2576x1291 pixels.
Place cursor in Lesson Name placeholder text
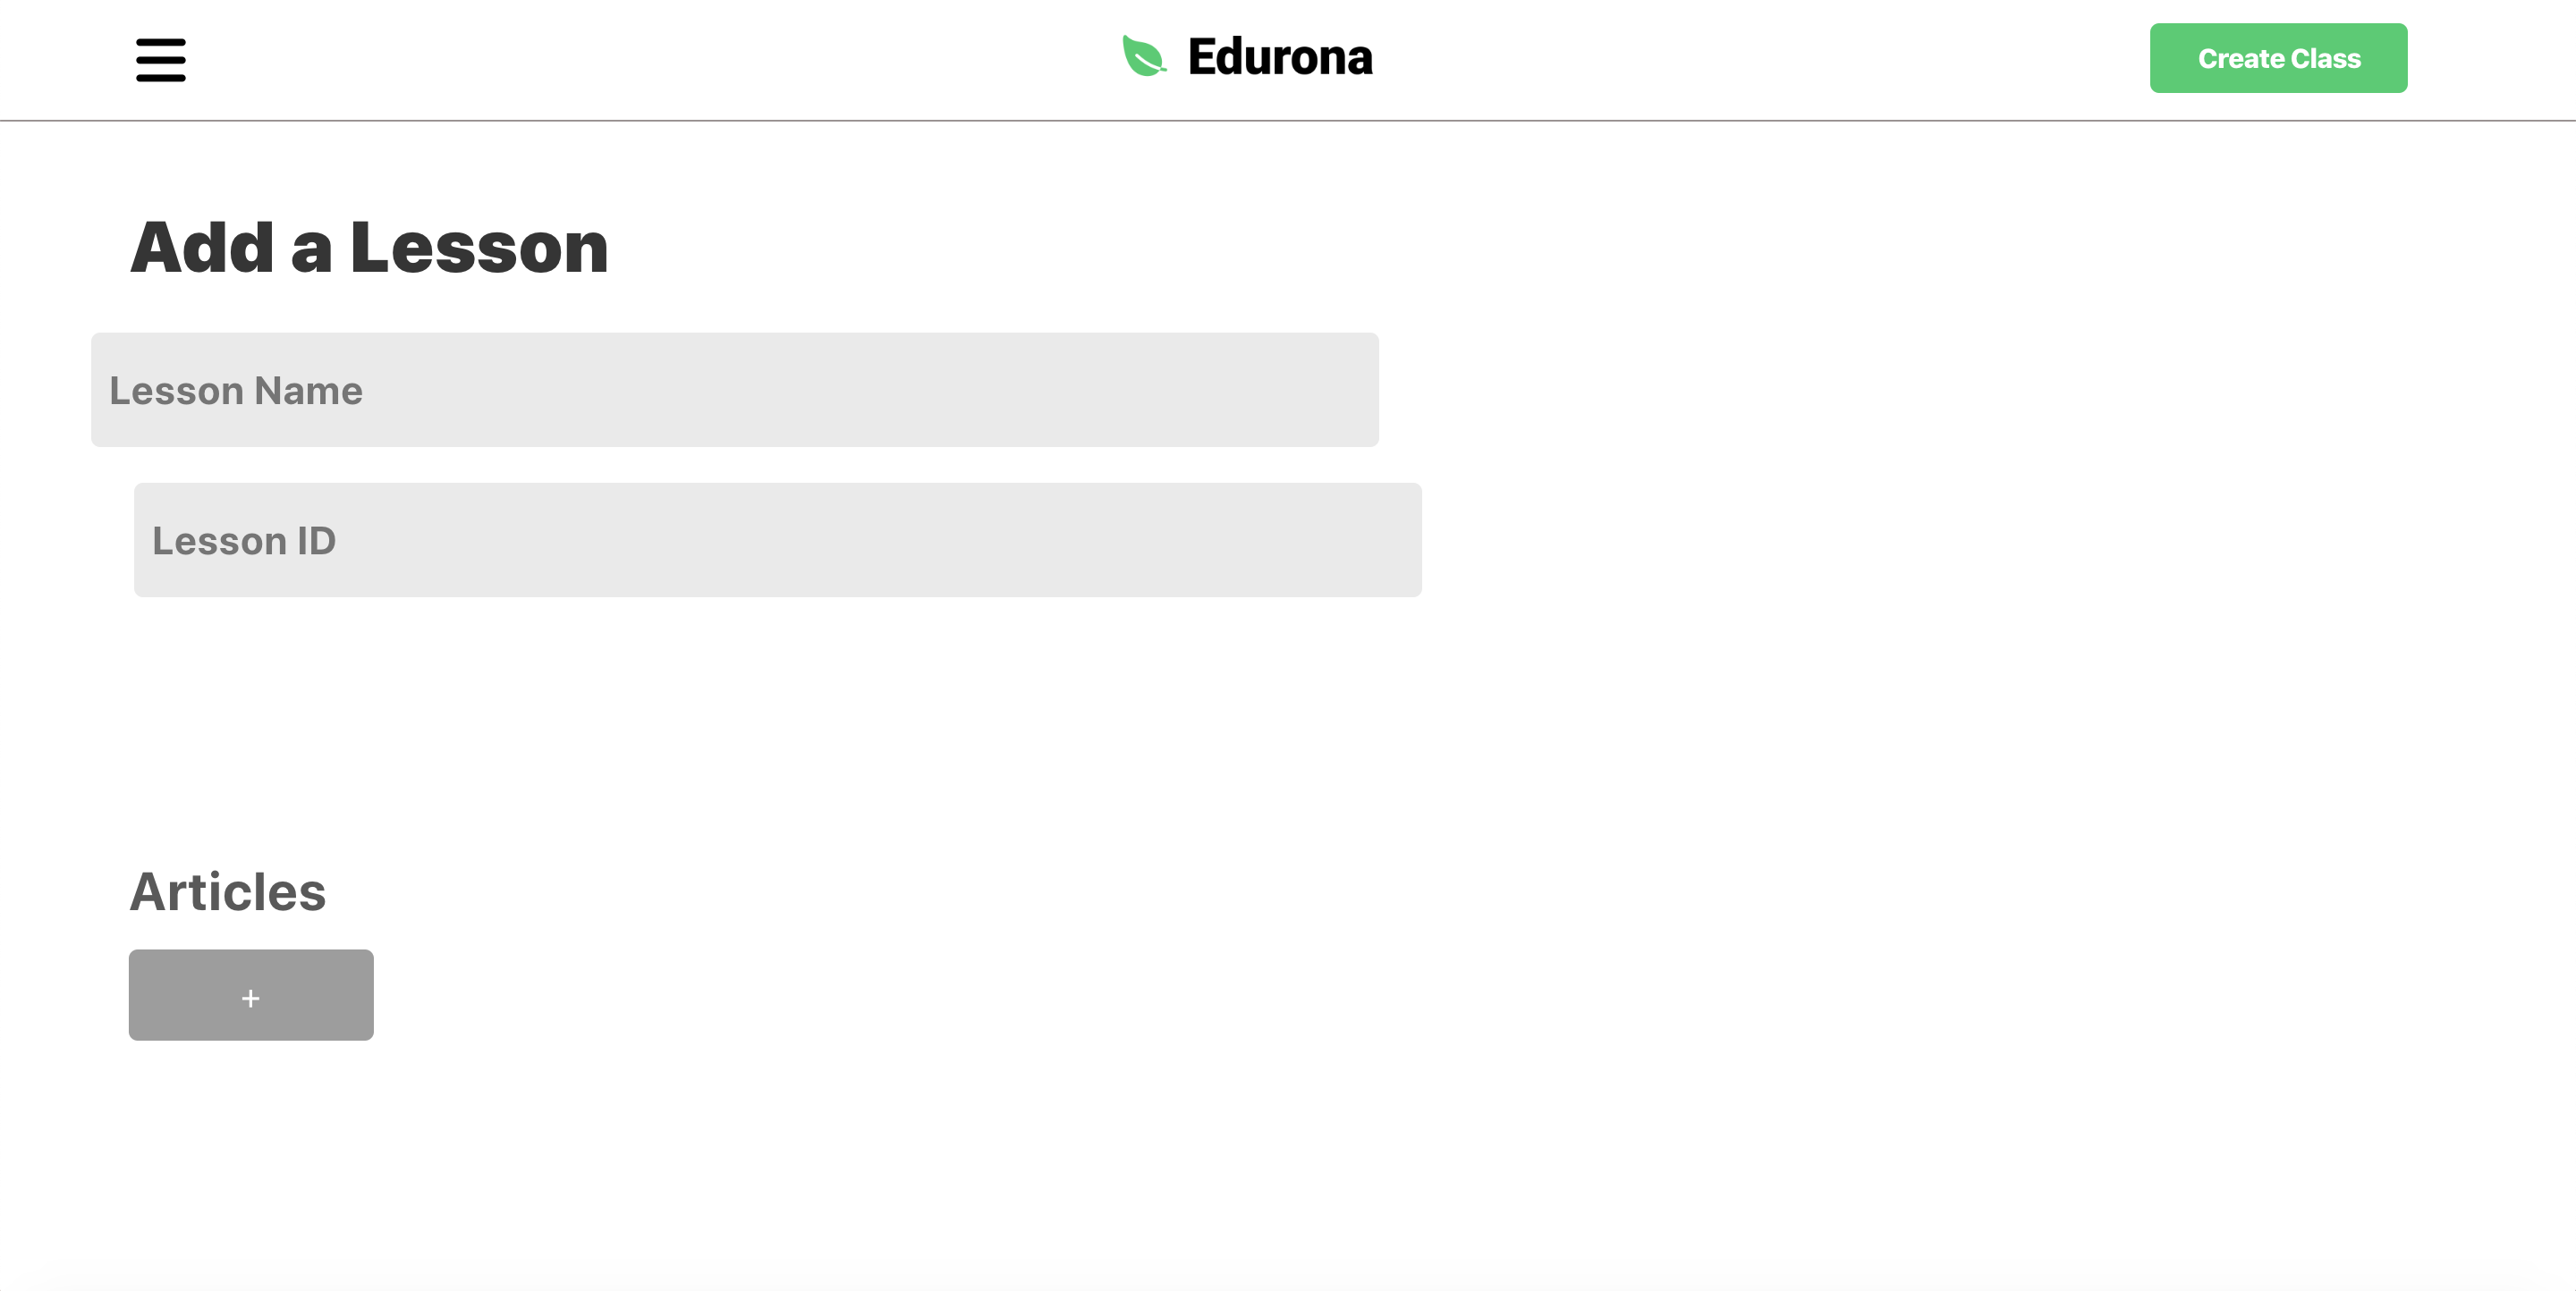pyautogui.click(x=236, y=391)
